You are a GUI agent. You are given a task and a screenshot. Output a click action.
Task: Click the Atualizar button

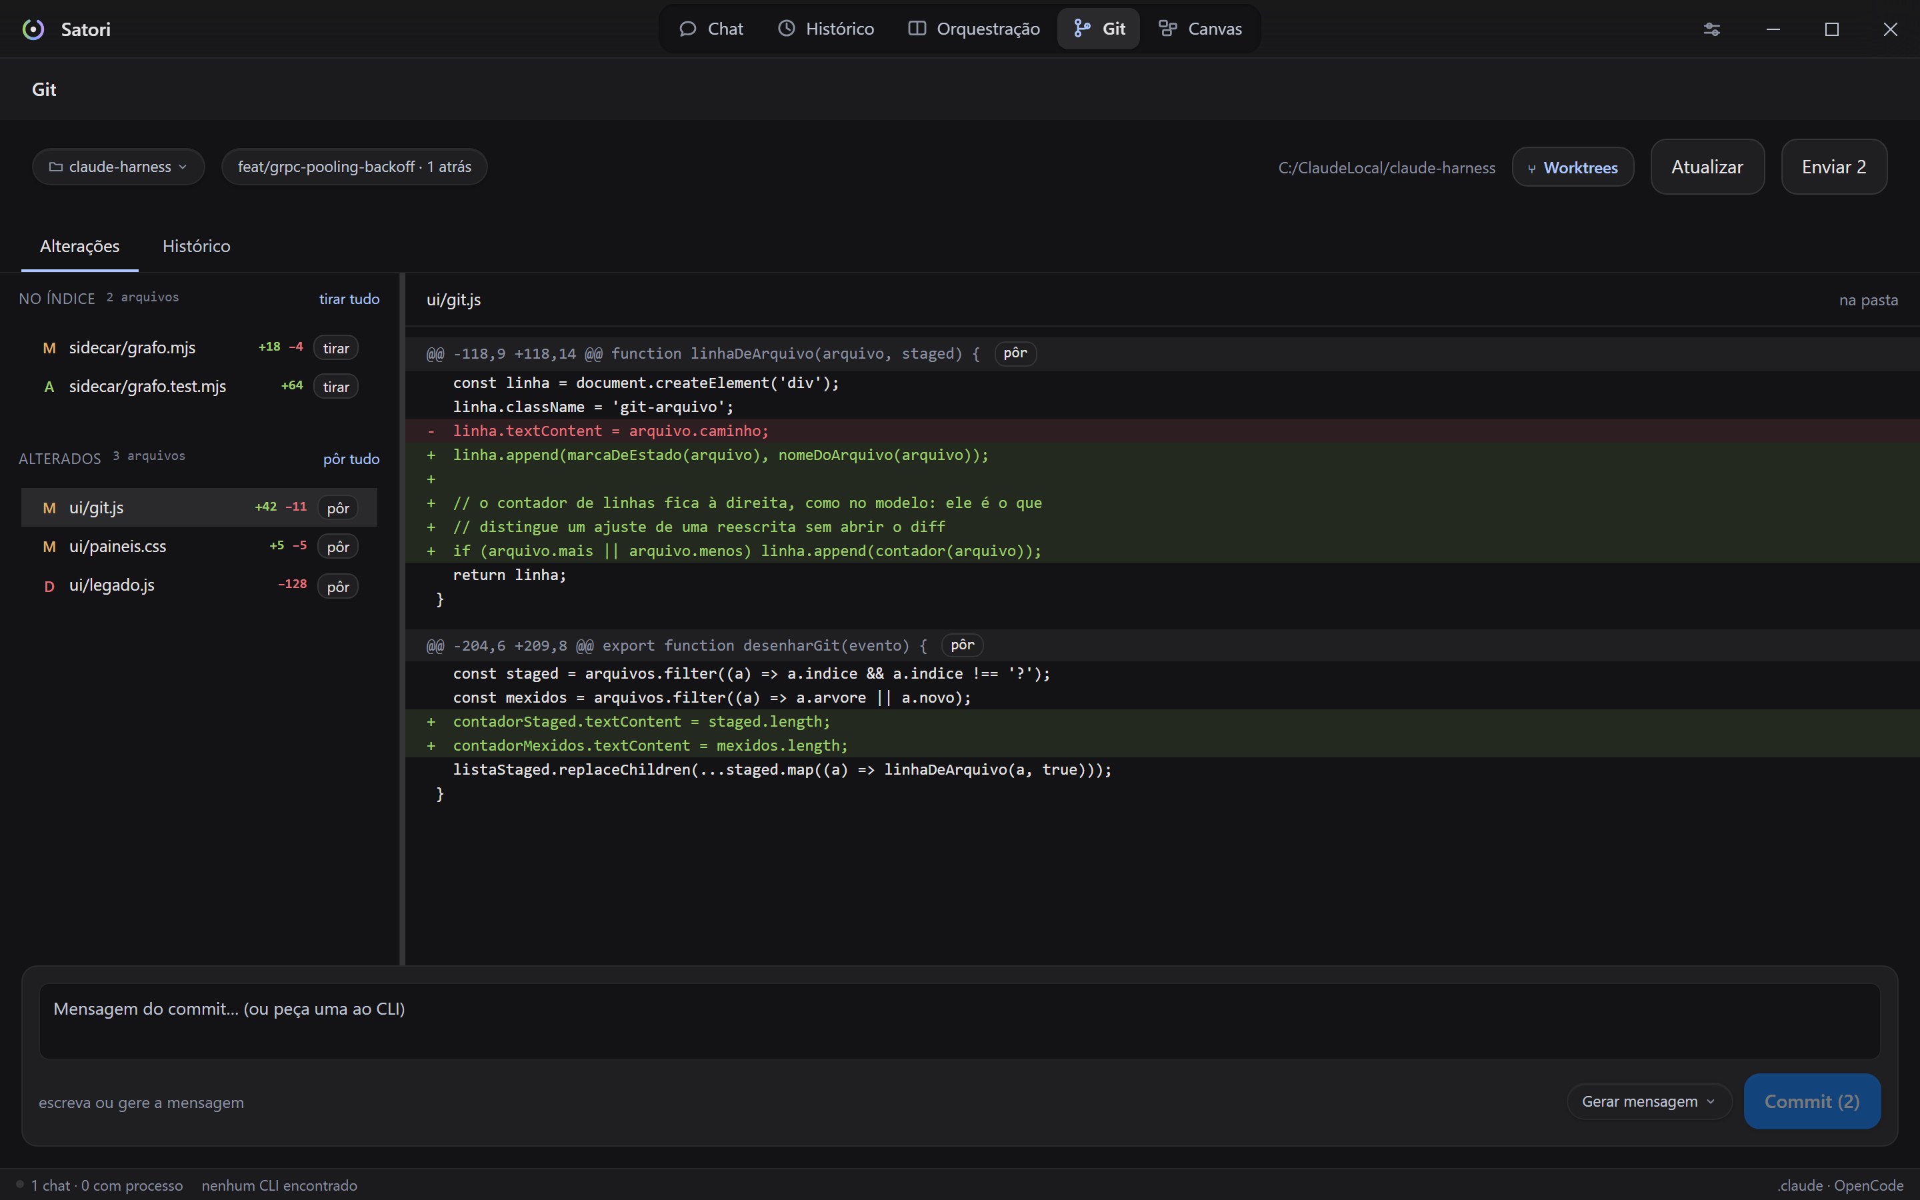tap(1707, 167)
